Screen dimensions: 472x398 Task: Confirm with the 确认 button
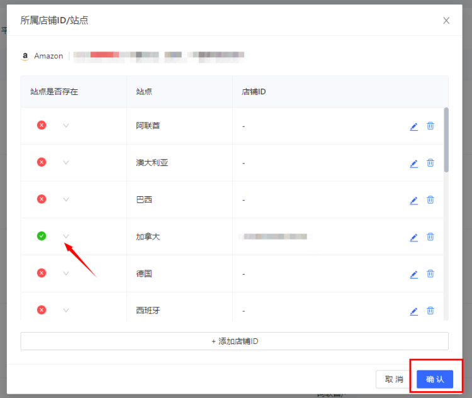point(435,379)
